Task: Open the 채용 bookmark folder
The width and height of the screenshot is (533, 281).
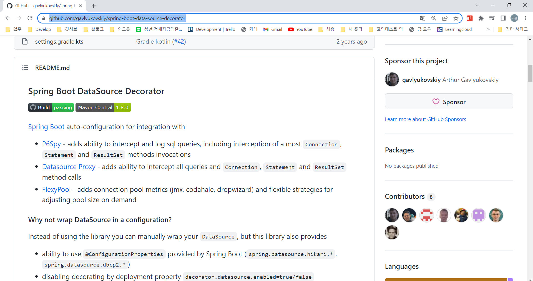Action: (326, 29)
